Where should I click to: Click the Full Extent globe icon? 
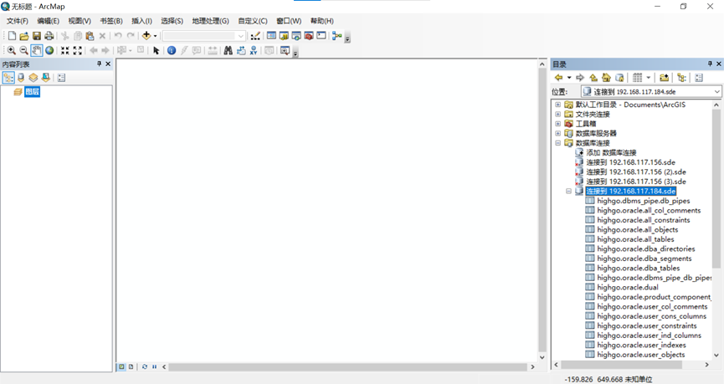(x=49, y=50)
